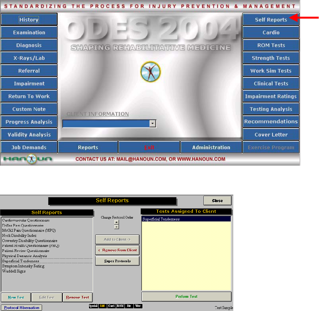
Task: Open the Diagnosis section
Action: 29,45
